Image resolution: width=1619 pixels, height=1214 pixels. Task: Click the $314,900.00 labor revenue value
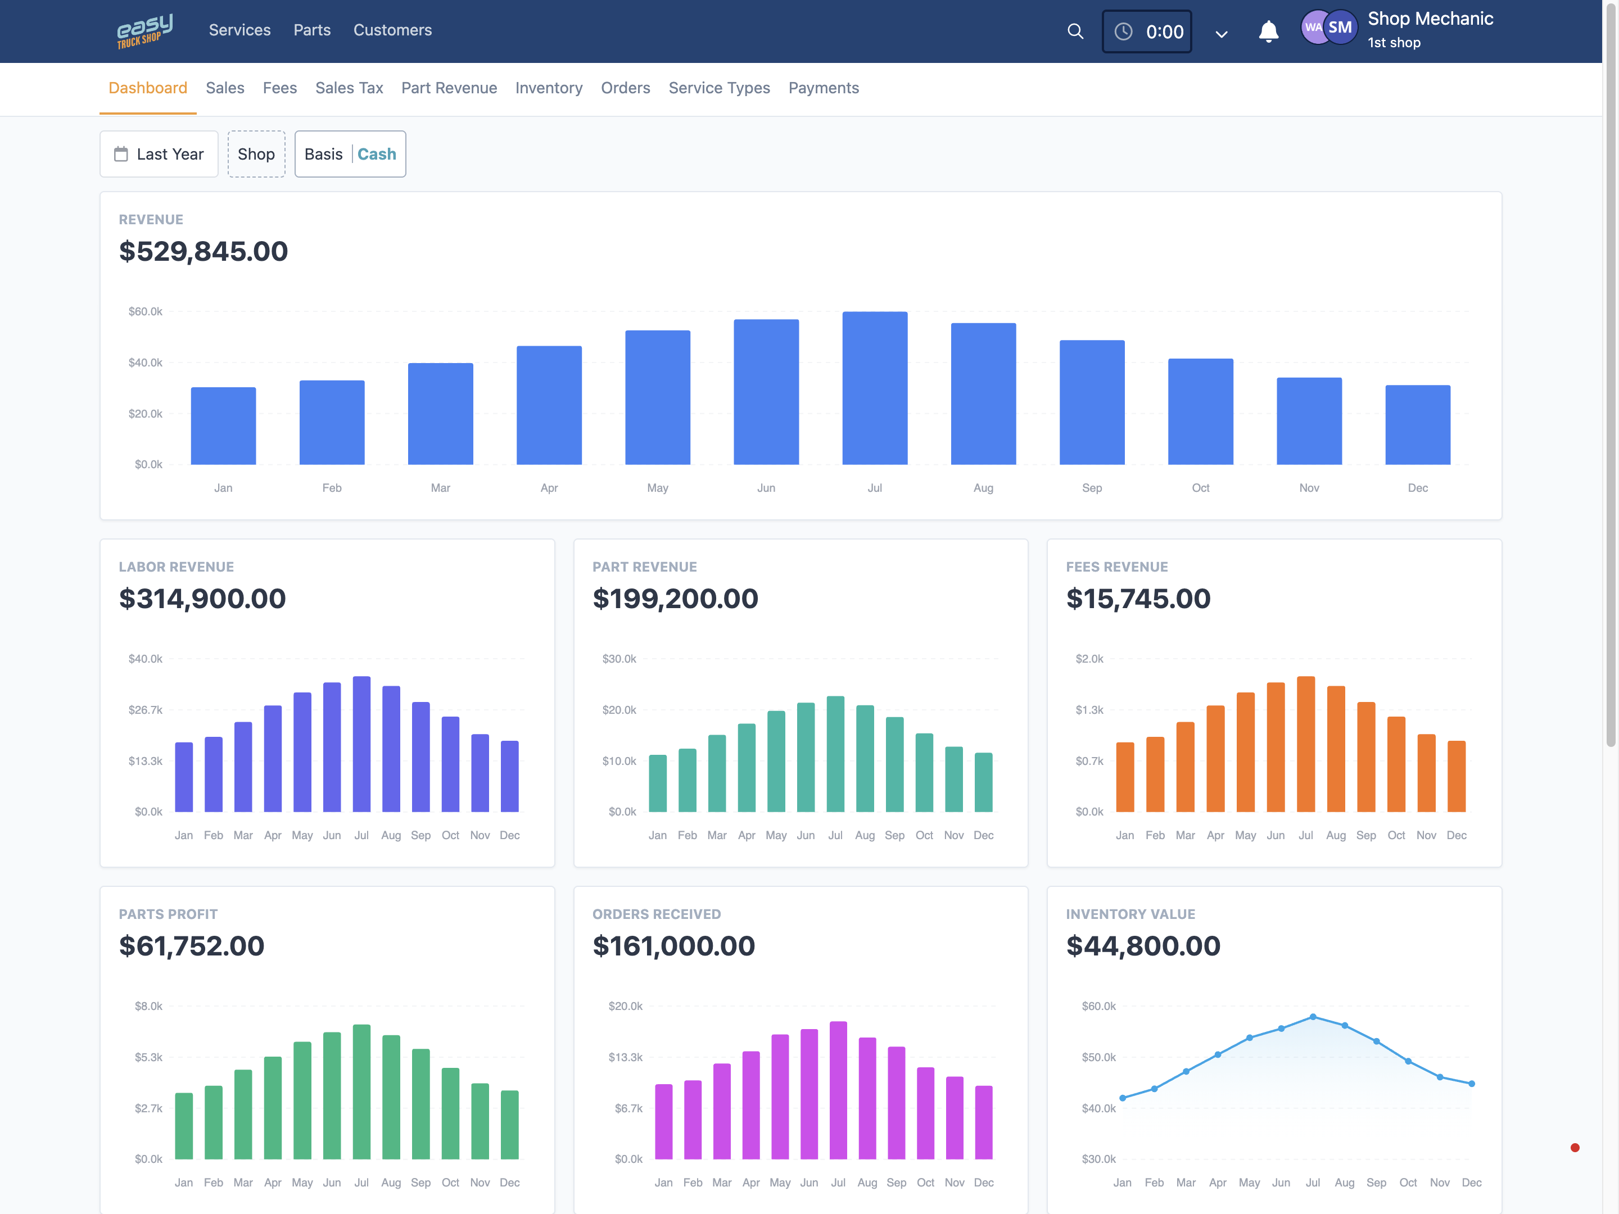[202, 599]
